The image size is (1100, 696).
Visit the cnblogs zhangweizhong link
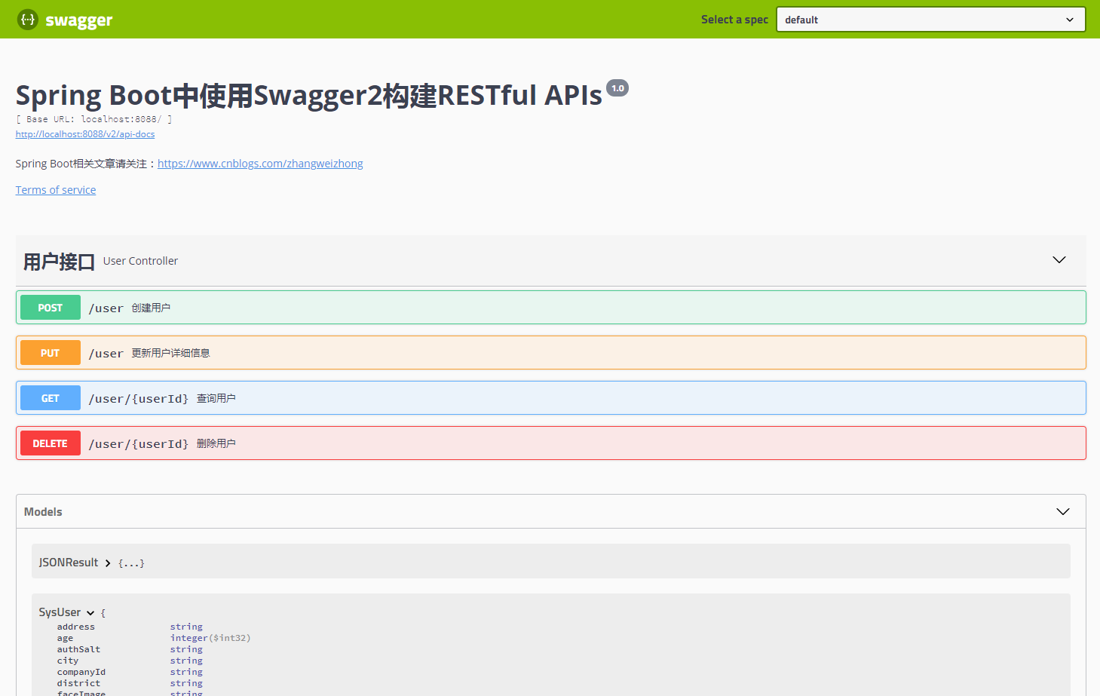pyautogui.click(x=260, y=164)
